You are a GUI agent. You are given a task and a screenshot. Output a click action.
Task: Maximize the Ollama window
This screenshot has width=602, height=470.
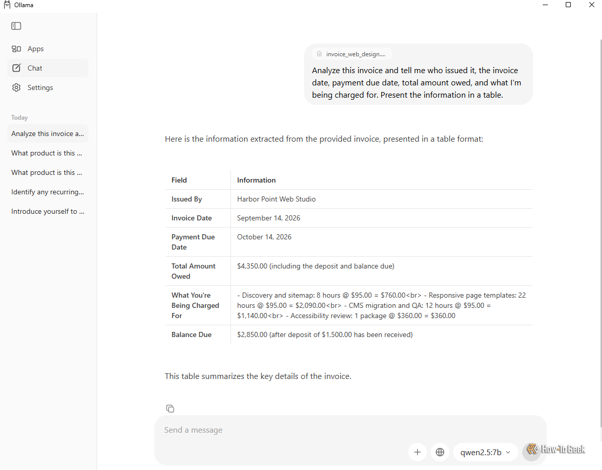pos(568,5)
